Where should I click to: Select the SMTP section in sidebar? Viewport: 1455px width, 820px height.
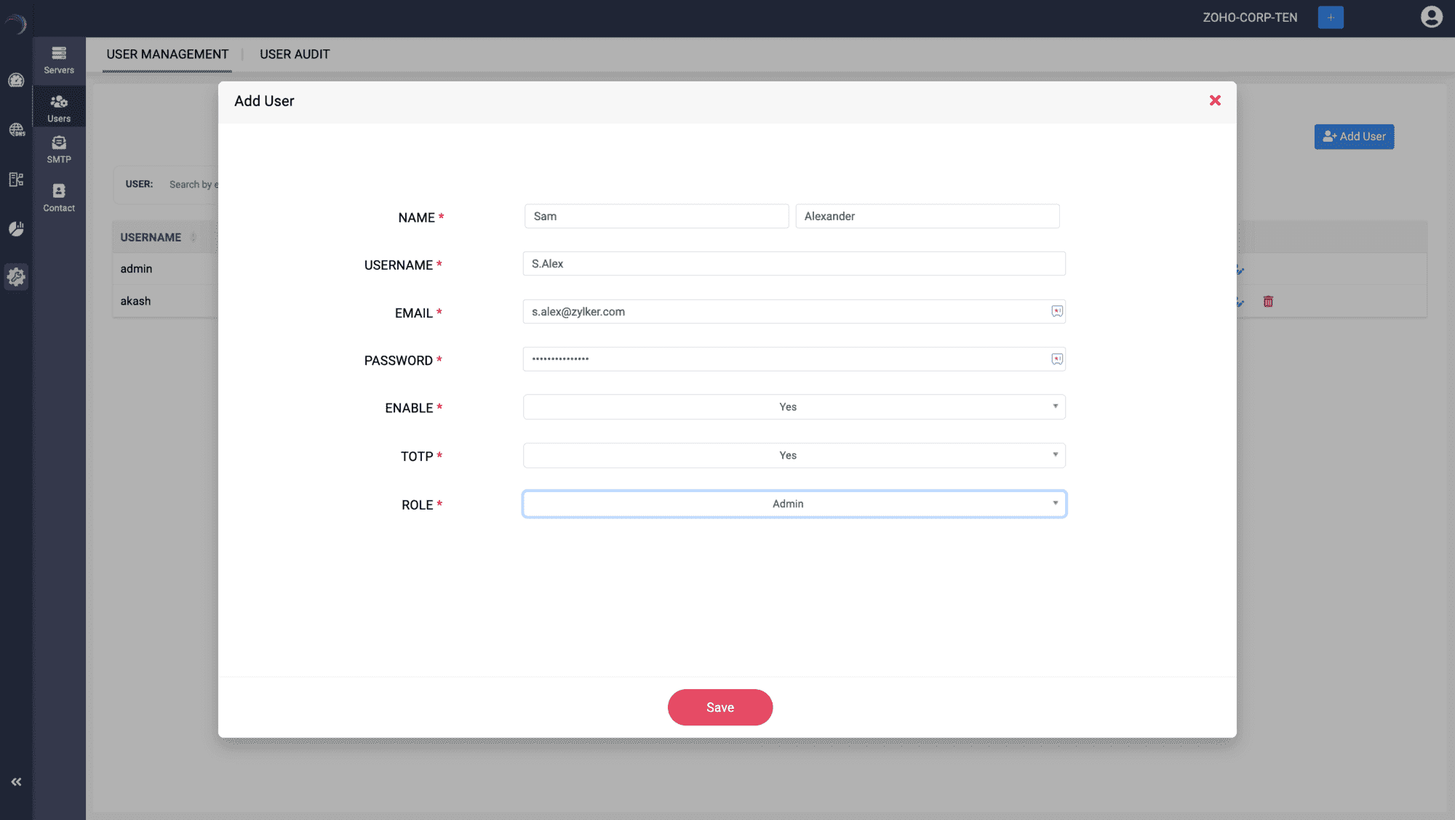[x=58, y=149]
